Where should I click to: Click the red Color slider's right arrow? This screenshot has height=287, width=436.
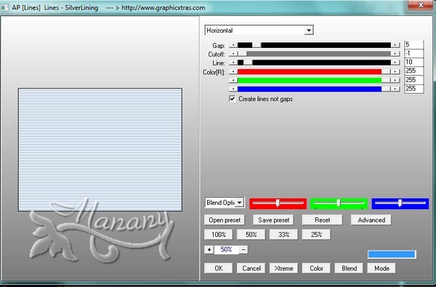[395, 71]
